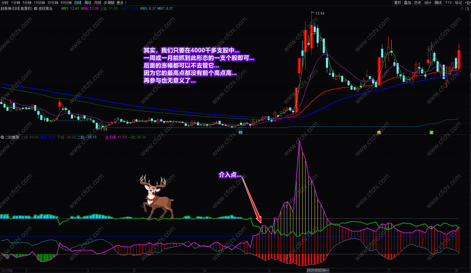Viewport: 471px width, 273px height.
Task: Open F10 company info
Action: (x=449, y=3)
